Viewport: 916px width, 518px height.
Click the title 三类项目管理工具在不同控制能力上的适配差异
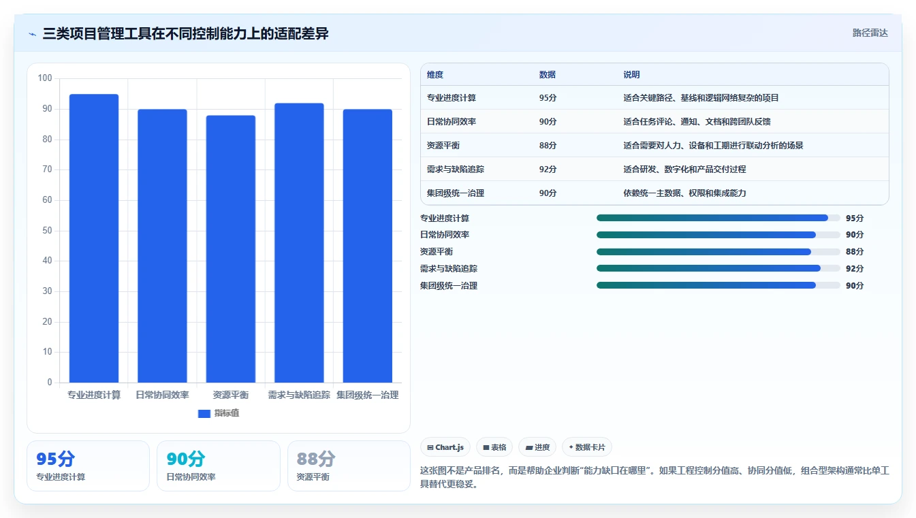point(185,33)
